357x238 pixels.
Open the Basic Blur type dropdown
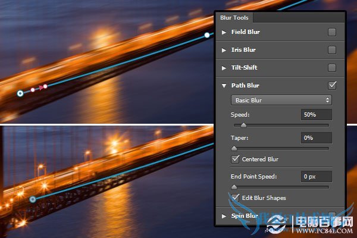pyautogui.click(x=281, y=100)
